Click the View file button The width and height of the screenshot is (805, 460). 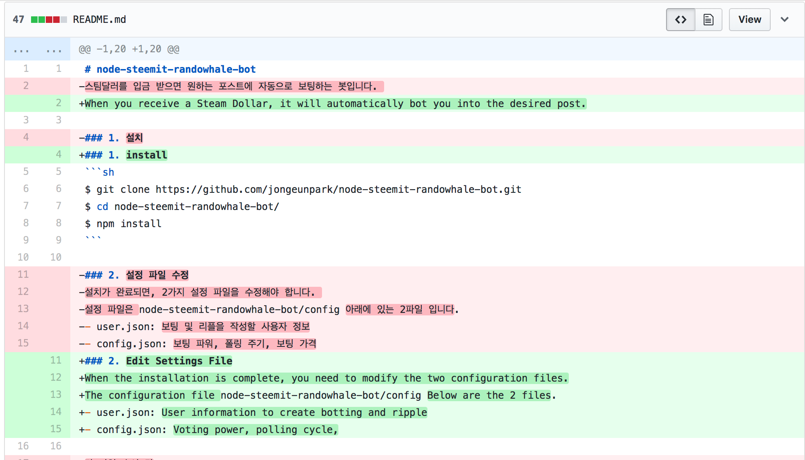point(749,20)
